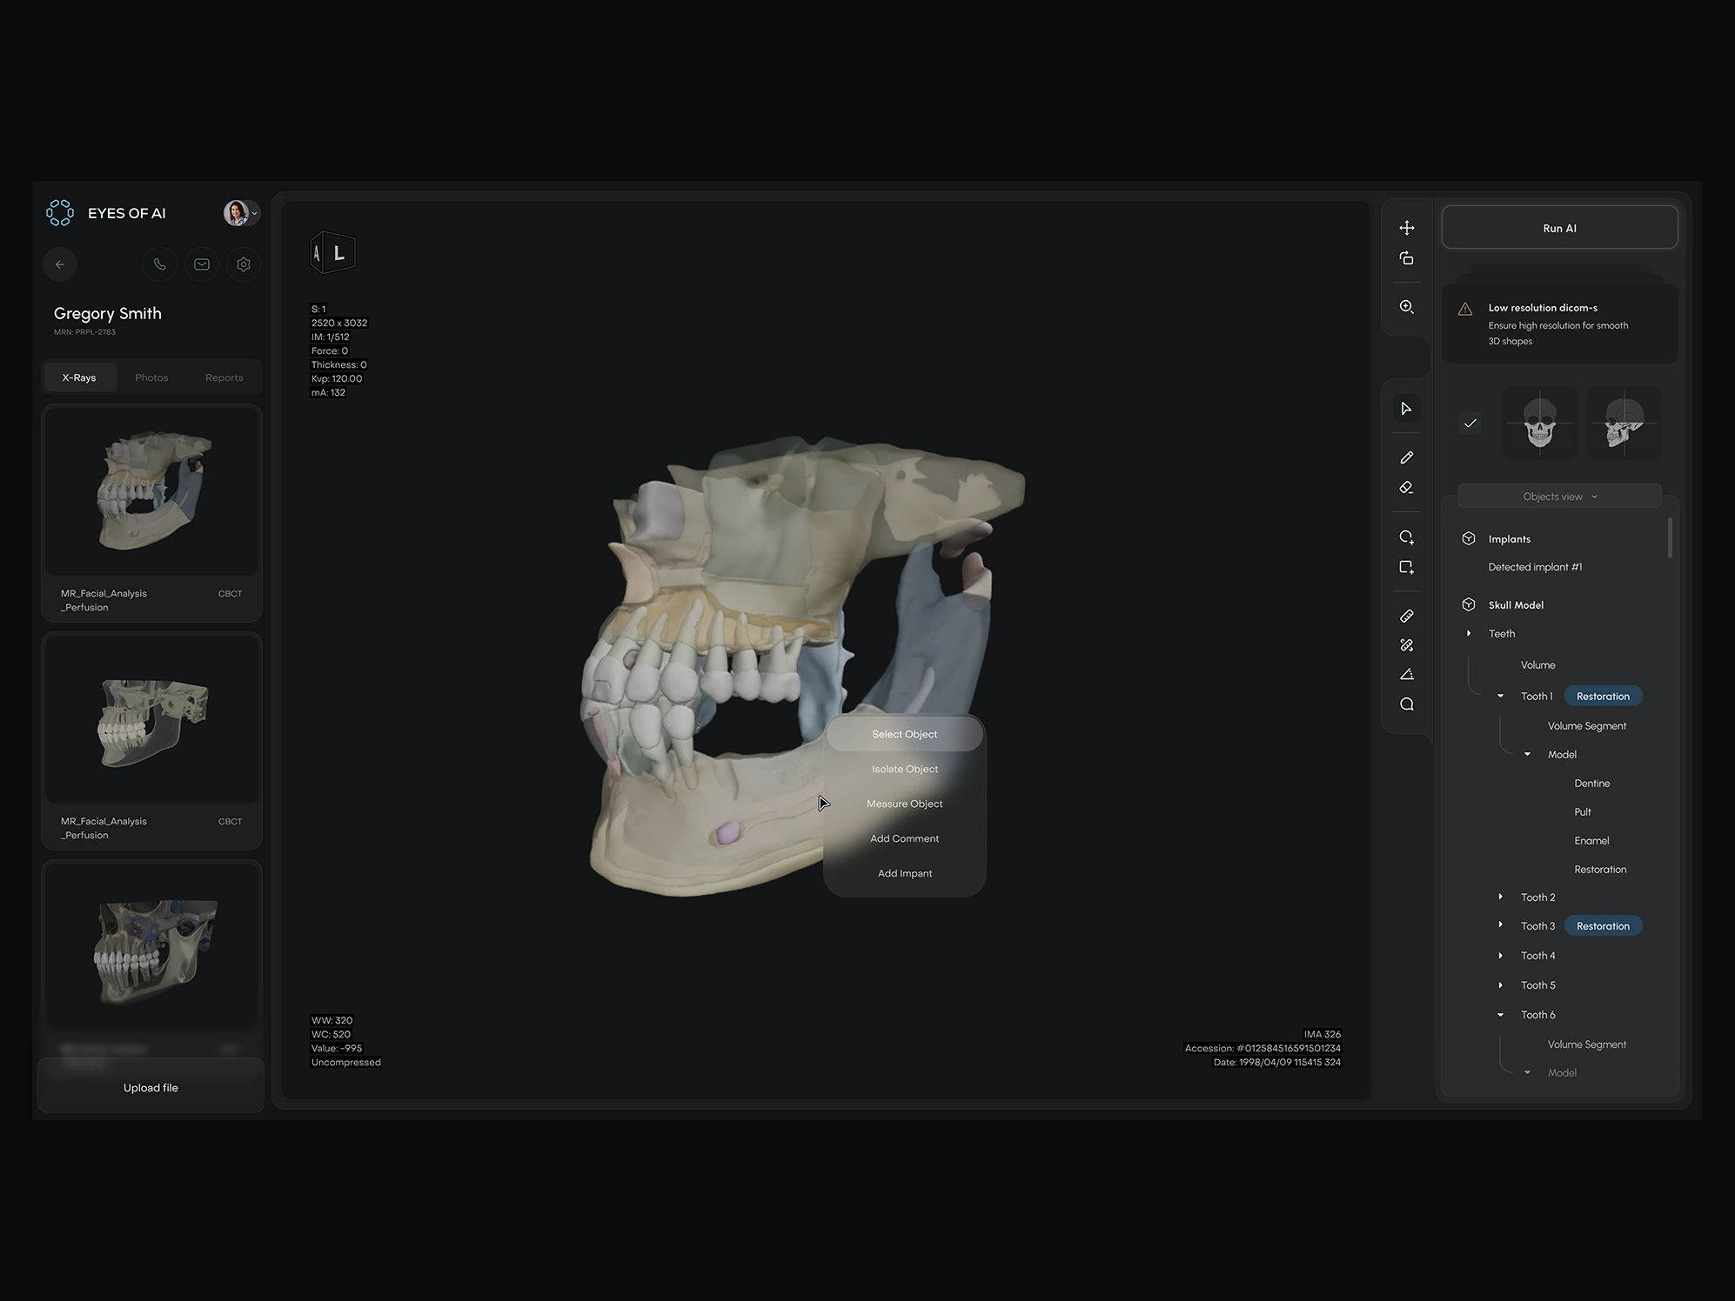The image size is (1735, 1301).
Task: Select the pencil draw tool
Action: (1406, 457)
